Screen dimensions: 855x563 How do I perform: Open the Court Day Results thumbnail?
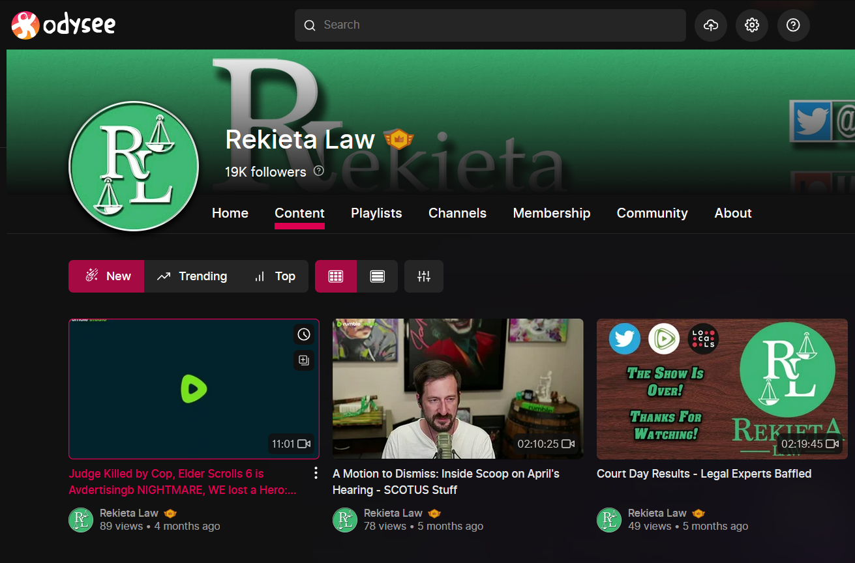click(722, 389)
